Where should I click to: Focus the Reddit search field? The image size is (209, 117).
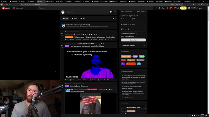(95, 8)
